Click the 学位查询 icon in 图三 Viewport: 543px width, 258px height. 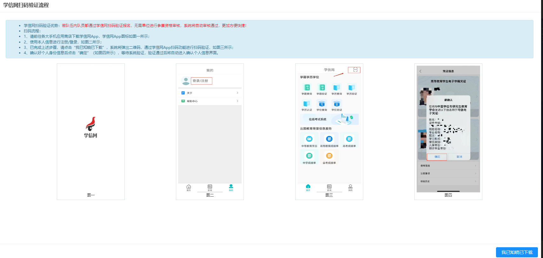point(322,104)
